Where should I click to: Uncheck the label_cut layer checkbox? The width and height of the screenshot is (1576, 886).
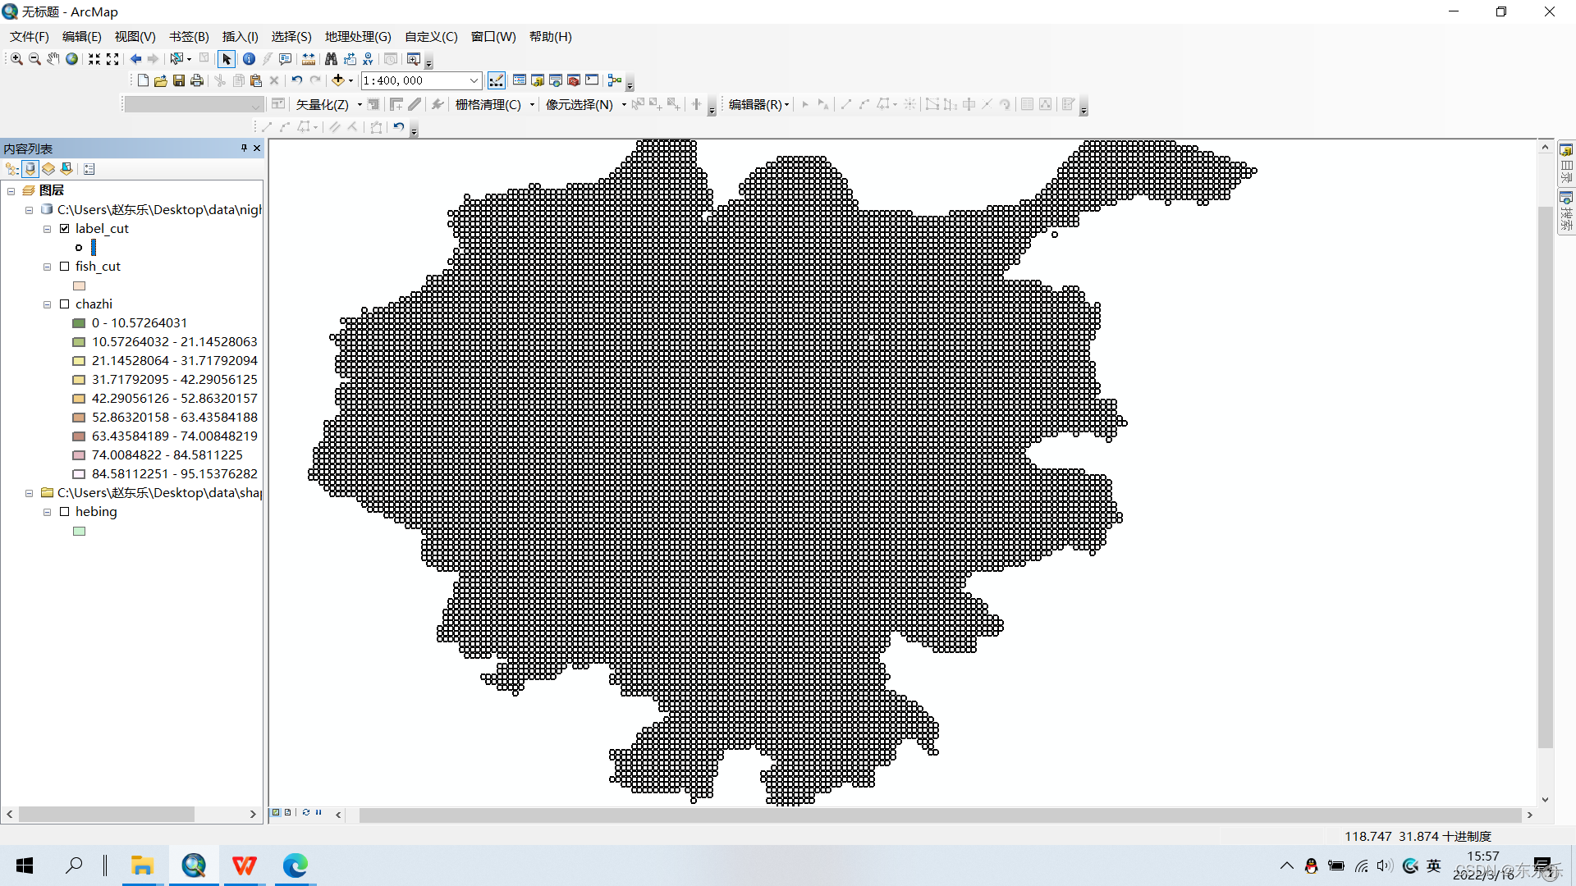65,229
